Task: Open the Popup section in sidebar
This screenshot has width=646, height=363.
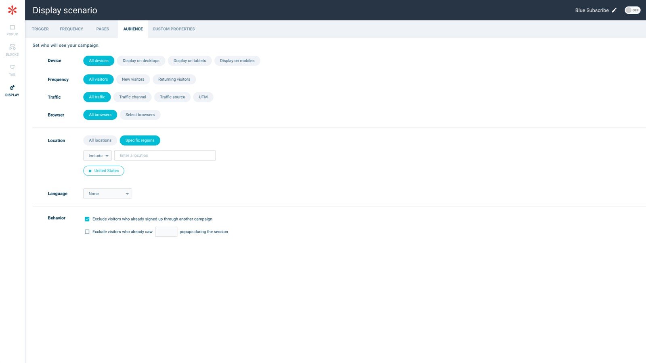Action: [x=12, y=30]
